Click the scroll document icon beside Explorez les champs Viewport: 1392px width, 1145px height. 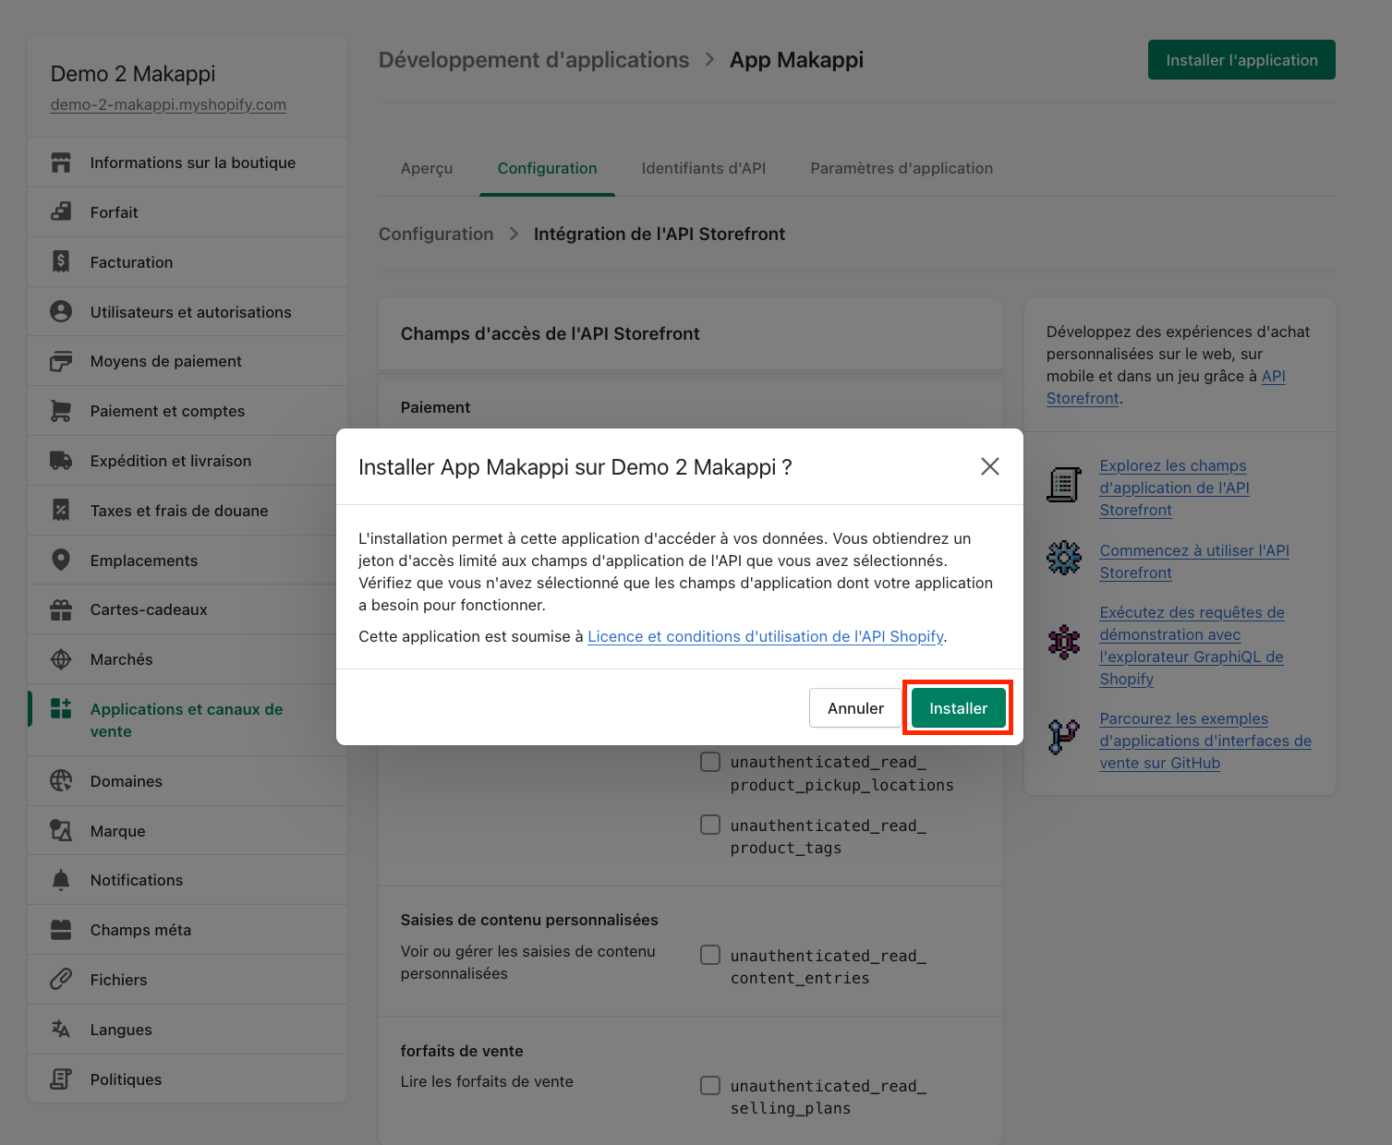click(1064, 485)
